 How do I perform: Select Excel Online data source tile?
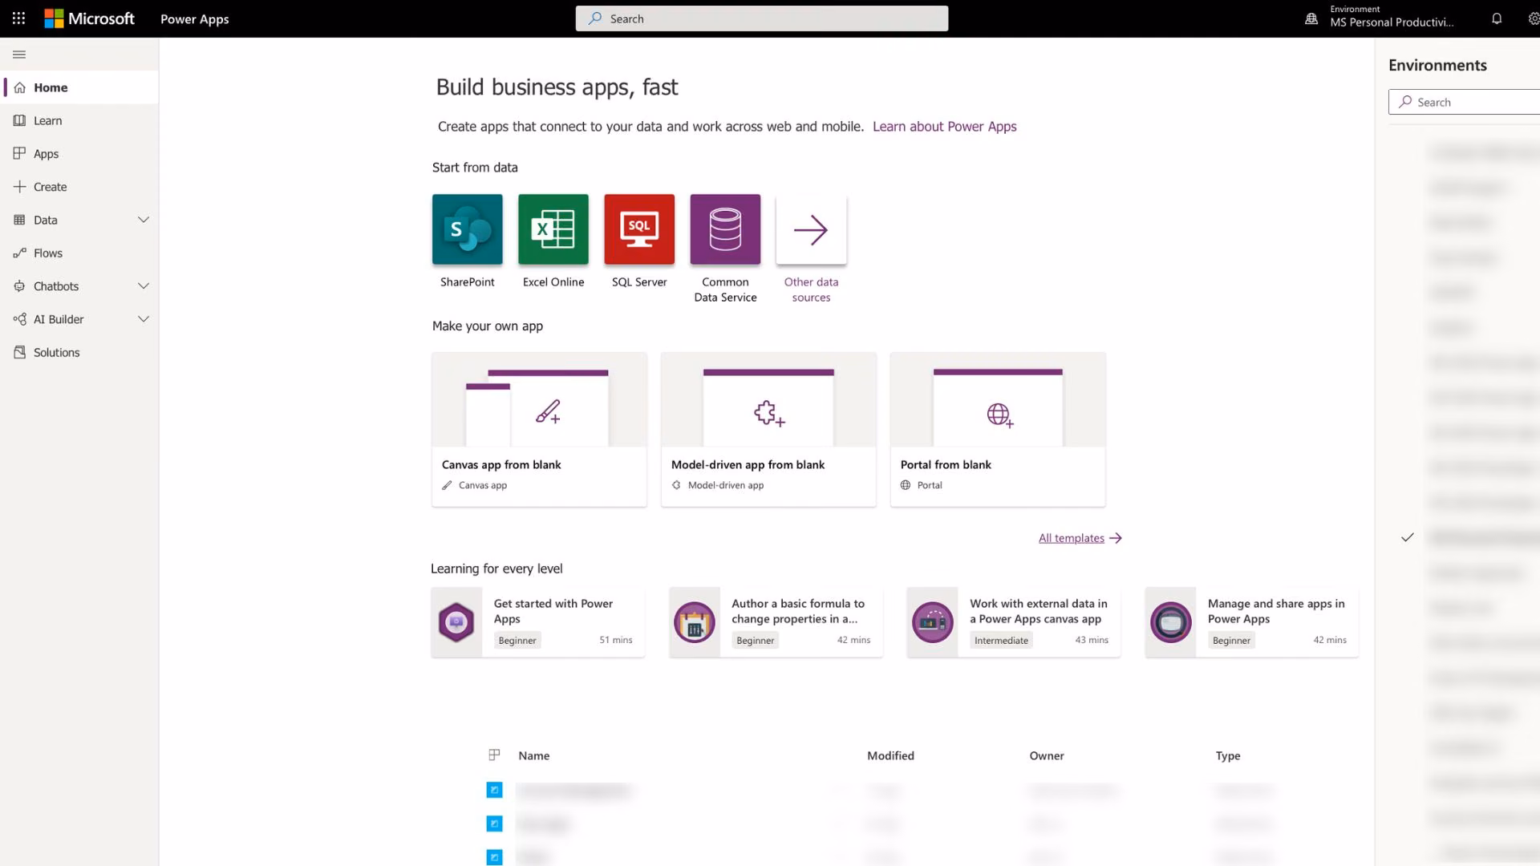[553, 229]
